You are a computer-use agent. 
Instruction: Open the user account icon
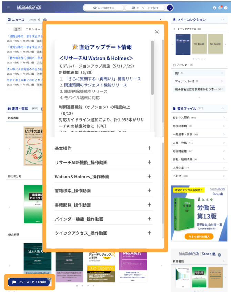pos(214,8)
